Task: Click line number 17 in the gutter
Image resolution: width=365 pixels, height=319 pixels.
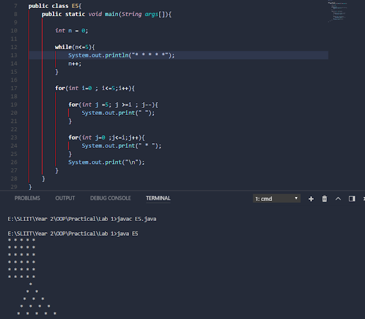Action: pyautogui.click(x=14, y=88)
